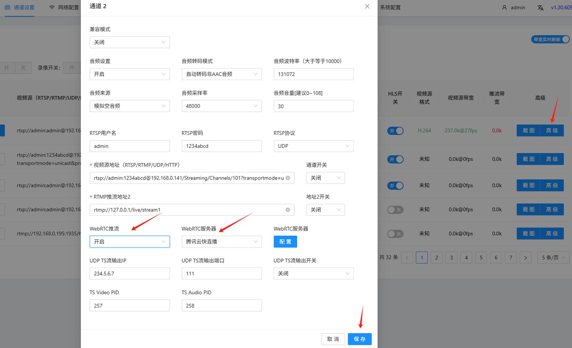Select page 3 in pagination
Image resolution: width=572 pixels, height=348 pixels.
[x=451, y=258]
